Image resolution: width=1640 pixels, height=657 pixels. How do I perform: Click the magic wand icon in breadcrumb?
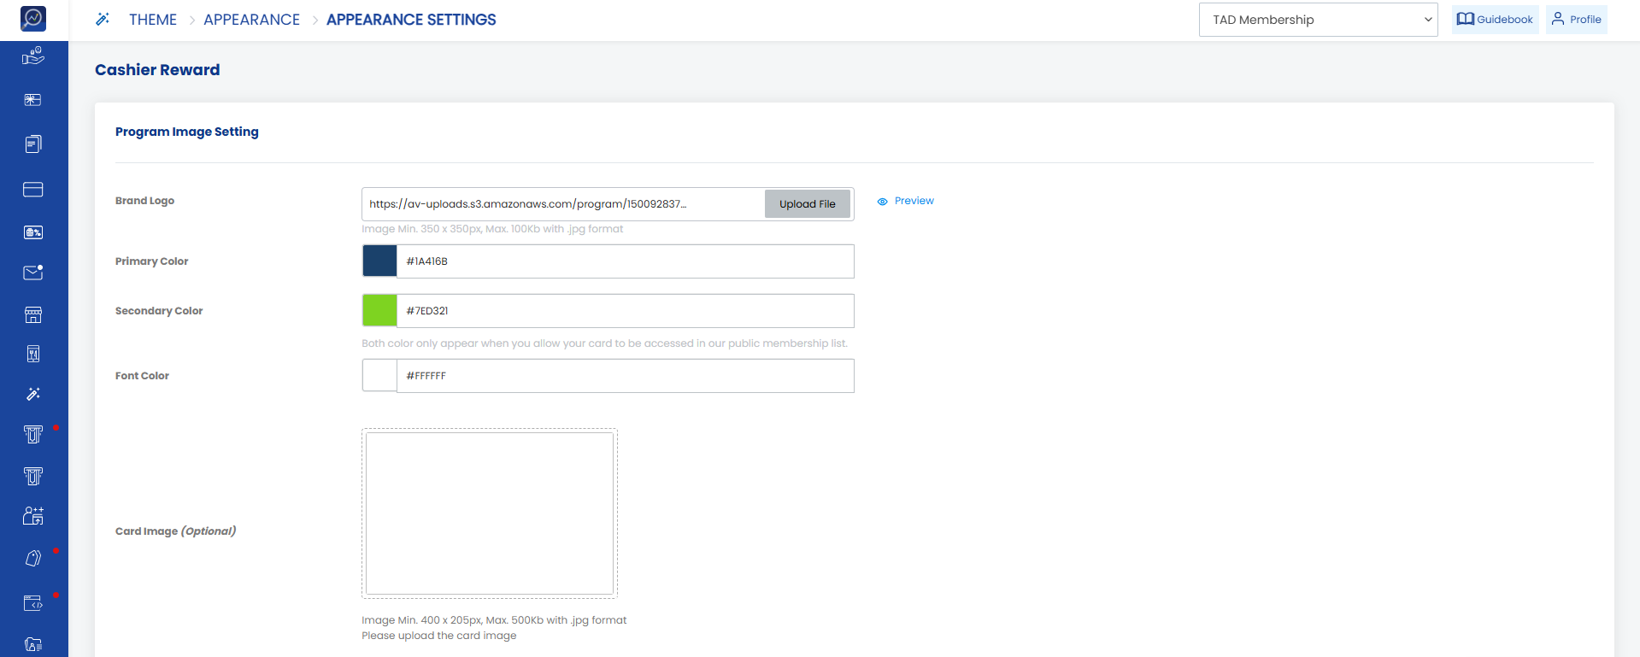tap(103, 19)
